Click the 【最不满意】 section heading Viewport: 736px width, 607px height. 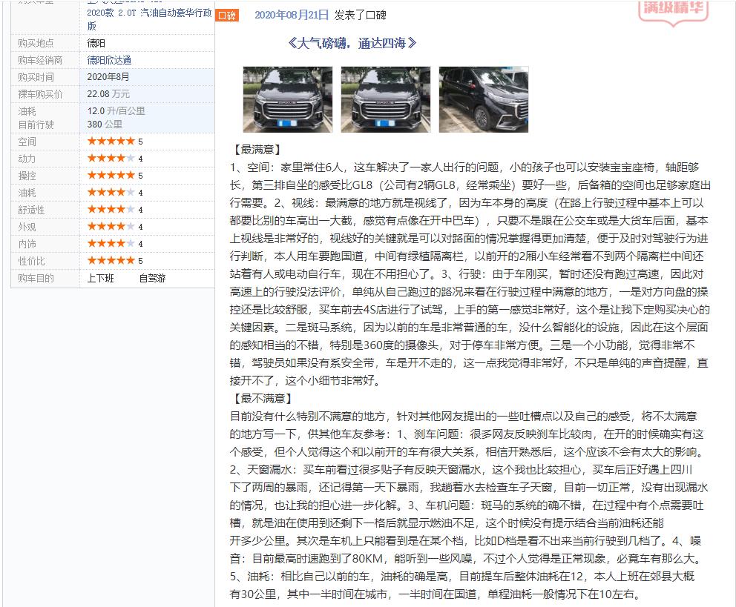point(263,399)
